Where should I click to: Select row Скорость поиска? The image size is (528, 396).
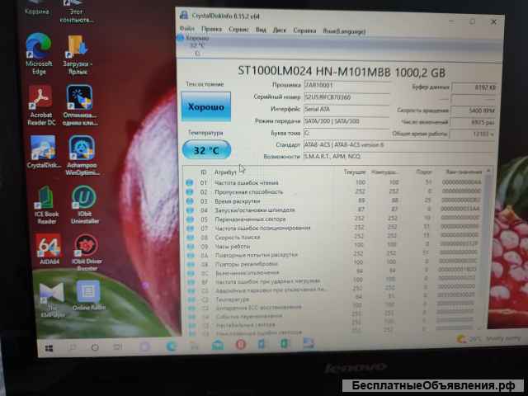pos(334,237)
